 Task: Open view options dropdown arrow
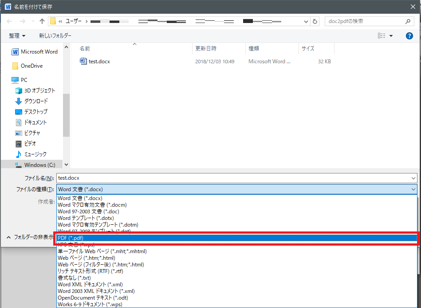pyautogui.click(x=391, y=35)
